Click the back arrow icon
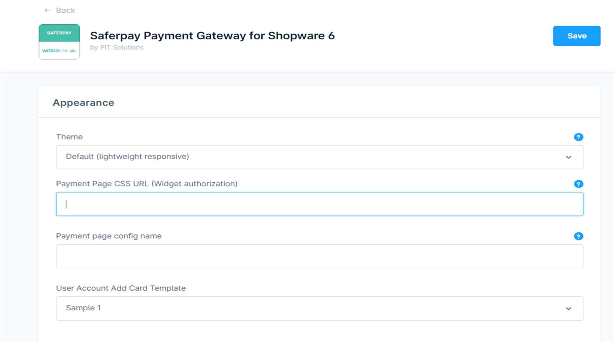Viewport: 614px width, 342px height. pyautogui.click(x=48, y=10)
